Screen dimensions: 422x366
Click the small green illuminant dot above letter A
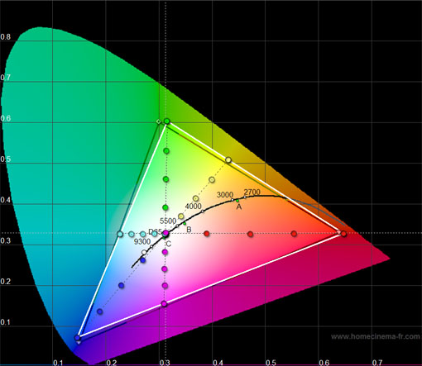237,201
